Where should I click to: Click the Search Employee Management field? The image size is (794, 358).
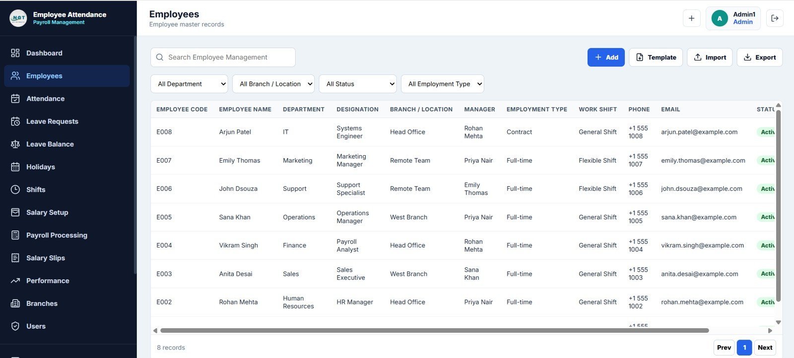(223, 58)
